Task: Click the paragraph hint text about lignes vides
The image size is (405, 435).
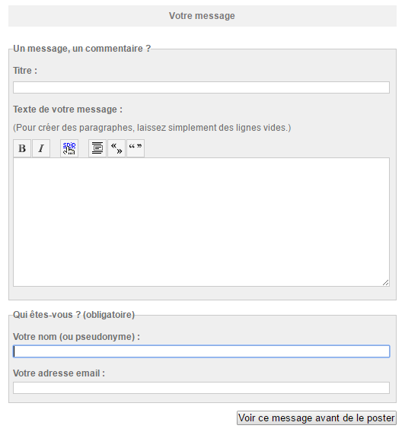Action: click(x=152, y=128)
